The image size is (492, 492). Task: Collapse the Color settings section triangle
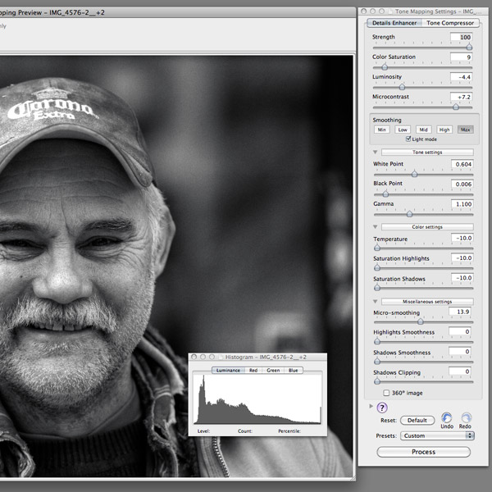tap(375, 227)
